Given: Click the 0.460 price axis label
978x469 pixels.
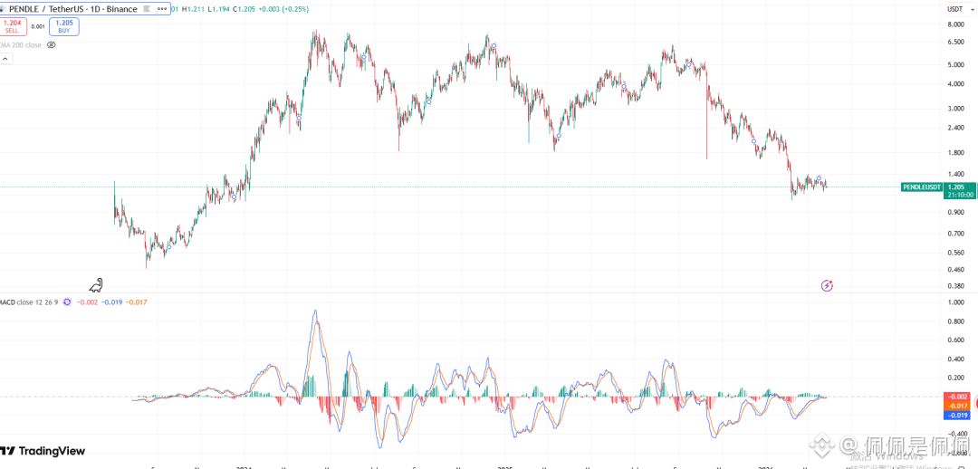Looking at the screenshot, I should (955, 270).
